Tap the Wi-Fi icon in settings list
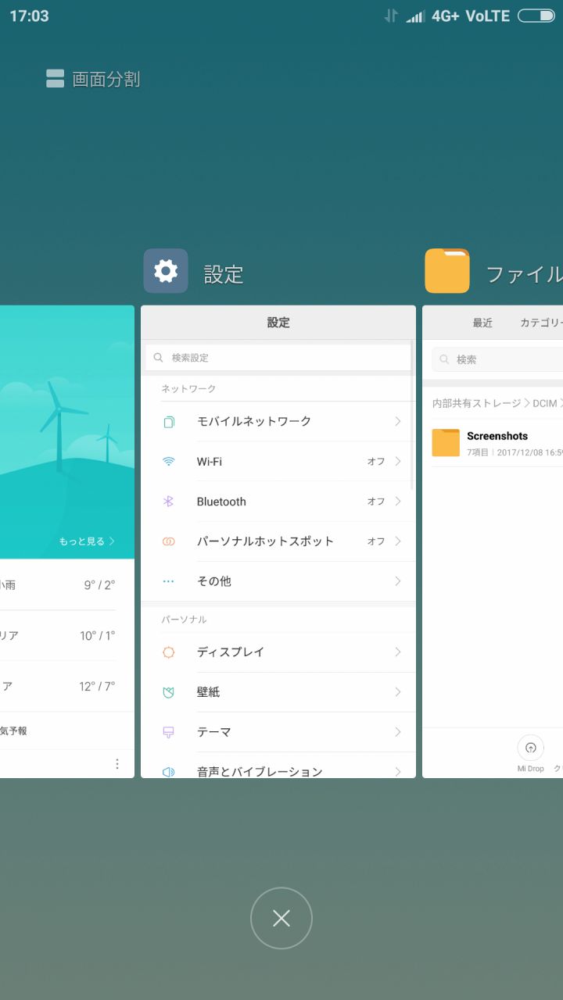The height and width of the screenshot is (1000, 563). [x=169, y=462]
